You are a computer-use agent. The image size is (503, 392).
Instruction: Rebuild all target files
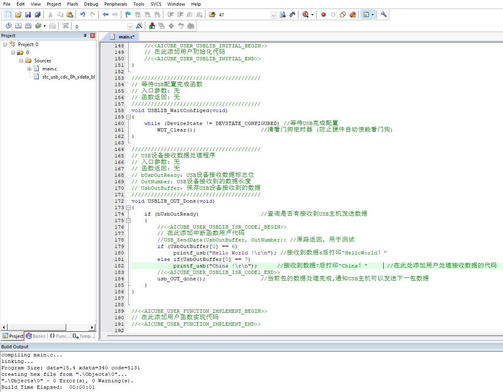tap(28, 26)
